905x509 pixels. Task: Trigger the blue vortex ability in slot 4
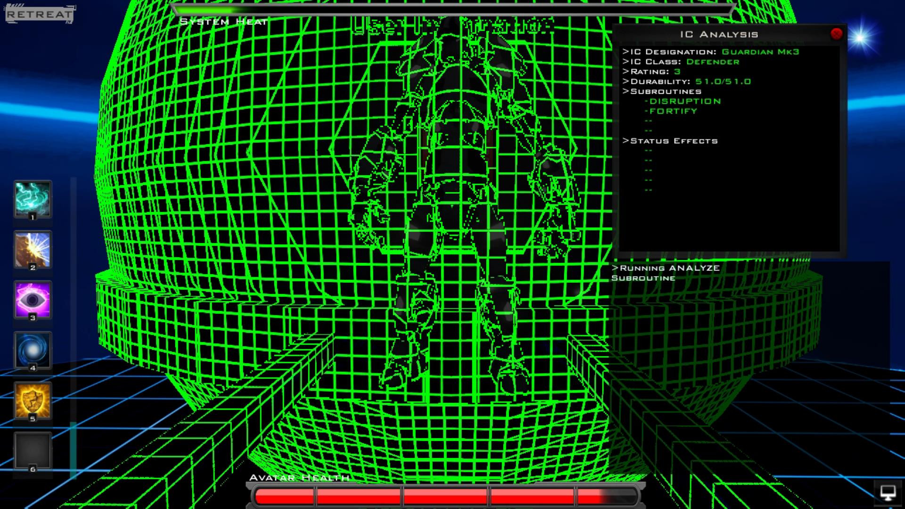pos(33,350)
